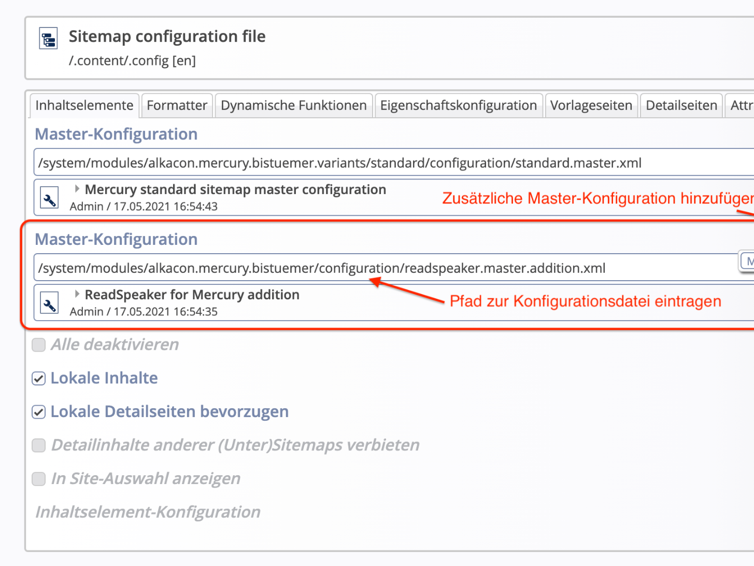Open the Dynamische Funktionen tab

tap(293, 105)
